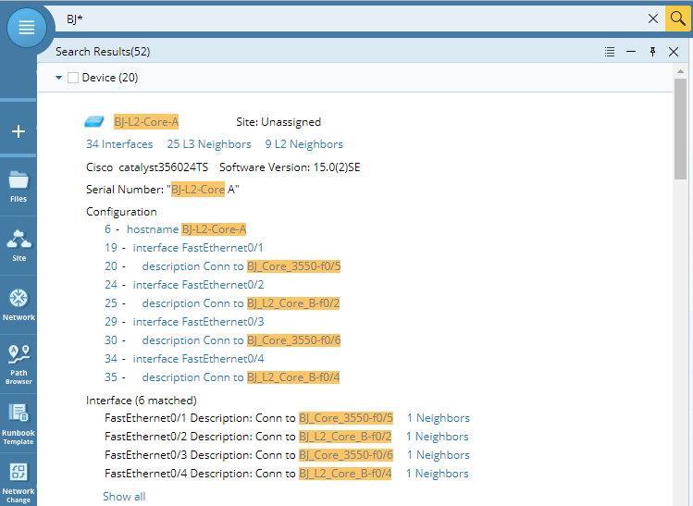Open the 25 L3 Neighbors link
Image resolution: width=693 pixels, height=506 pixels.
tap(209, 144)
